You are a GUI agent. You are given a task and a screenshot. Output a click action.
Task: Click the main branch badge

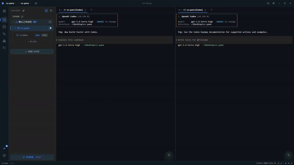37,35
